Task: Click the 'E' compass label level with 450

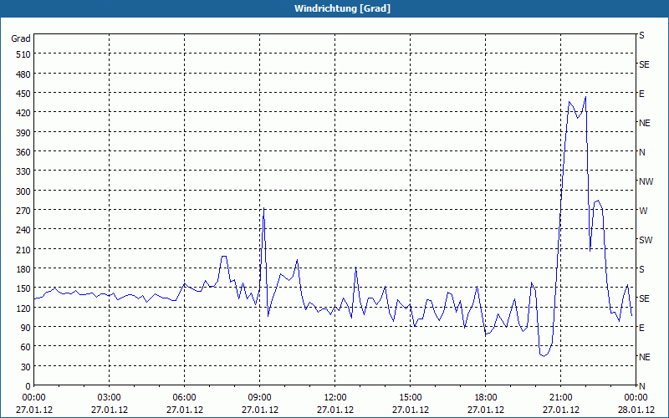Action: click(x=641, y=94)
